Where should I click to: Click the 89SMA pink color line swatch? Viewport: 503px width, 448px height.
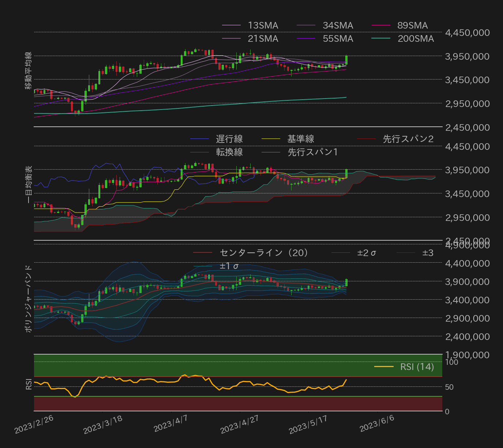coord(380,25)
